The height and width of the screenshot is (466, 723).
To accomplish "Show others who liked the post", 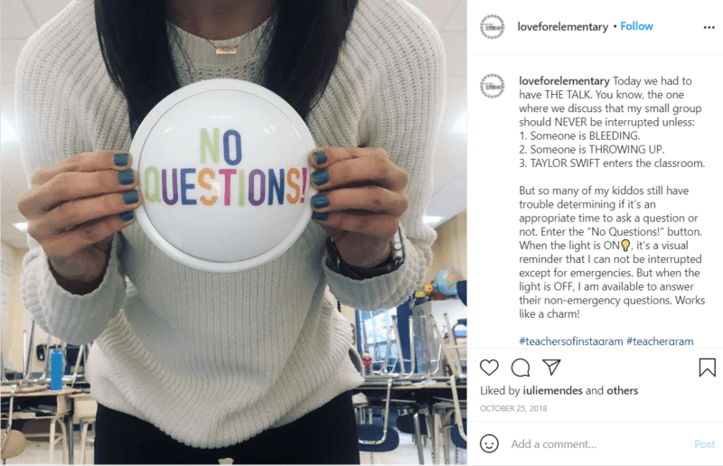I will pos(622,390).
